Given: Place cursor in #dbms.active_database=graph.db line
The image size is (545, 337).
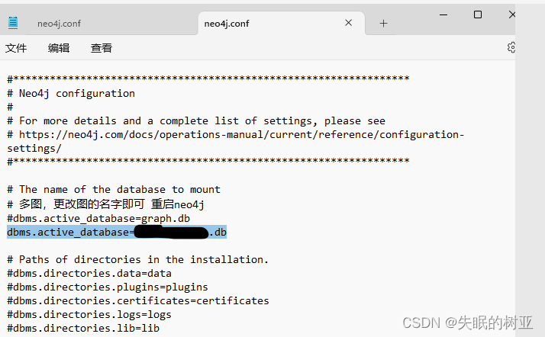Looking at the screenshot, I should point(98,218).
